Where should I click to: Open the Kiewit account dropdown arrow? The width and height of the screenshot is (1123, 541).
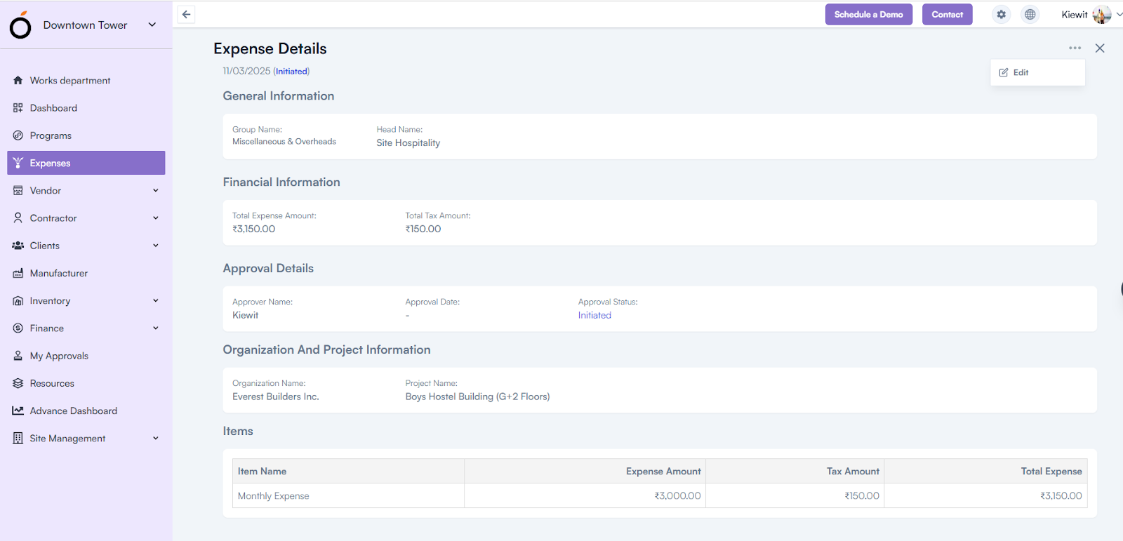tap(1119, 14)
